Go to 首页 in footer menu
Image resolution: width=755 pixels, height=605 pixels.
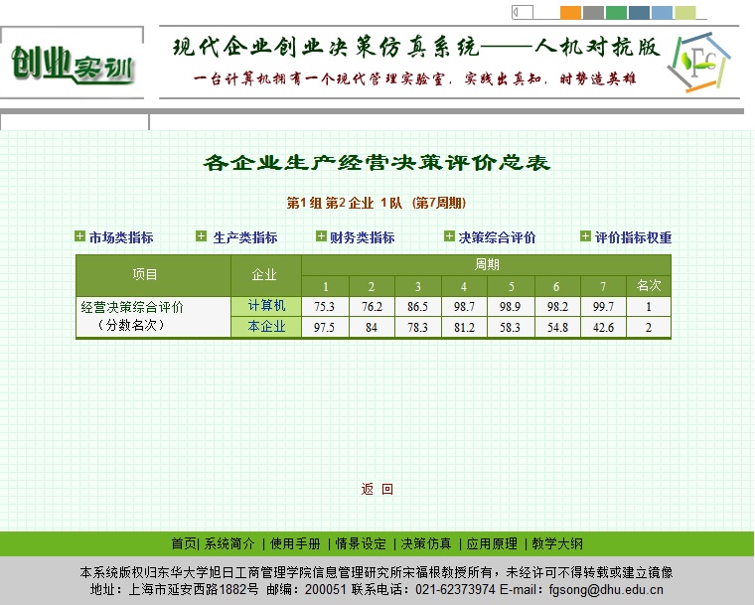184,543
